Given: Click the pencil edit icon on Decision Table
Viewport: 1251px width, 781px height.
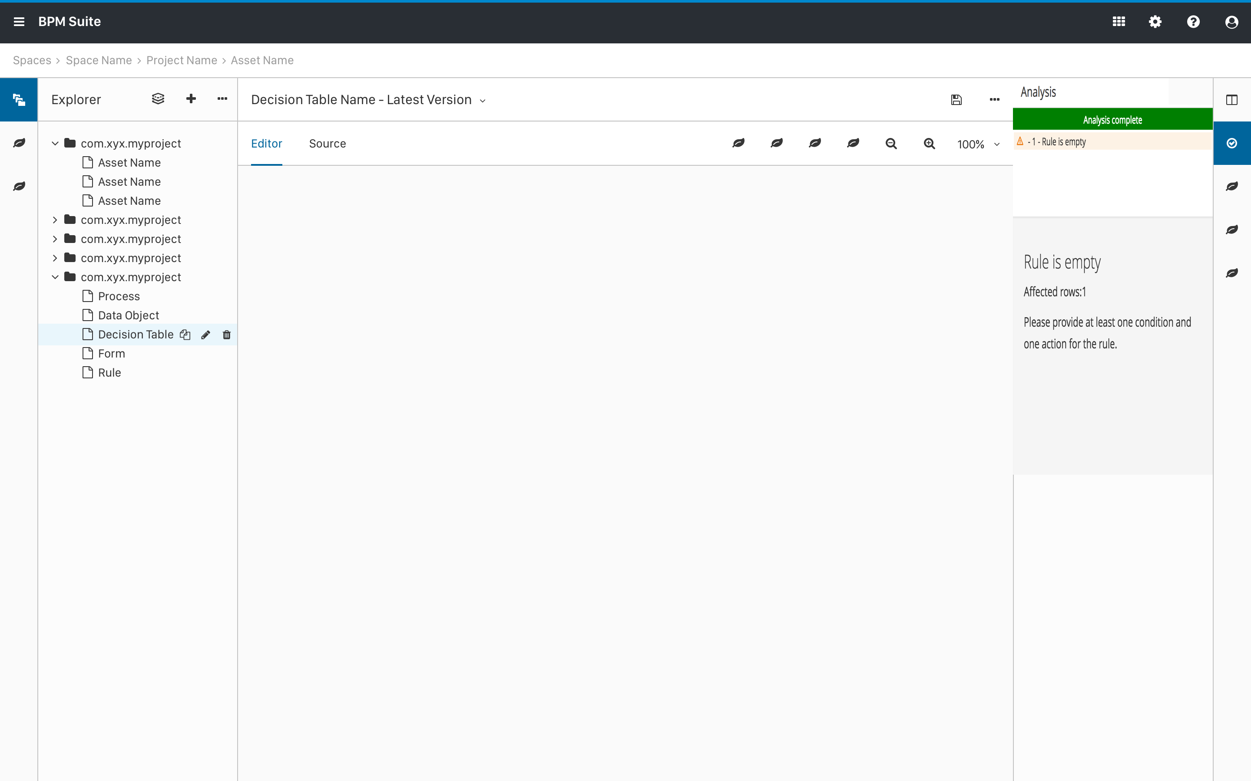Looking at the screenshot, I should coord(206,335).
